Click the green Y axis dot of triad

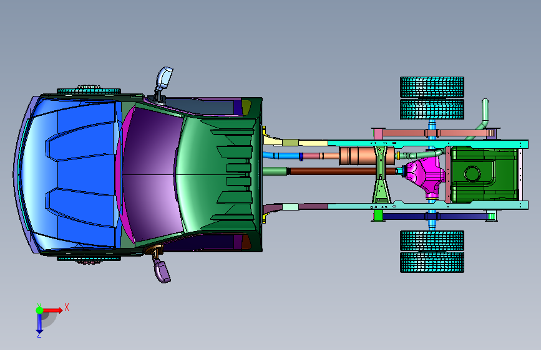click(39, 310)
